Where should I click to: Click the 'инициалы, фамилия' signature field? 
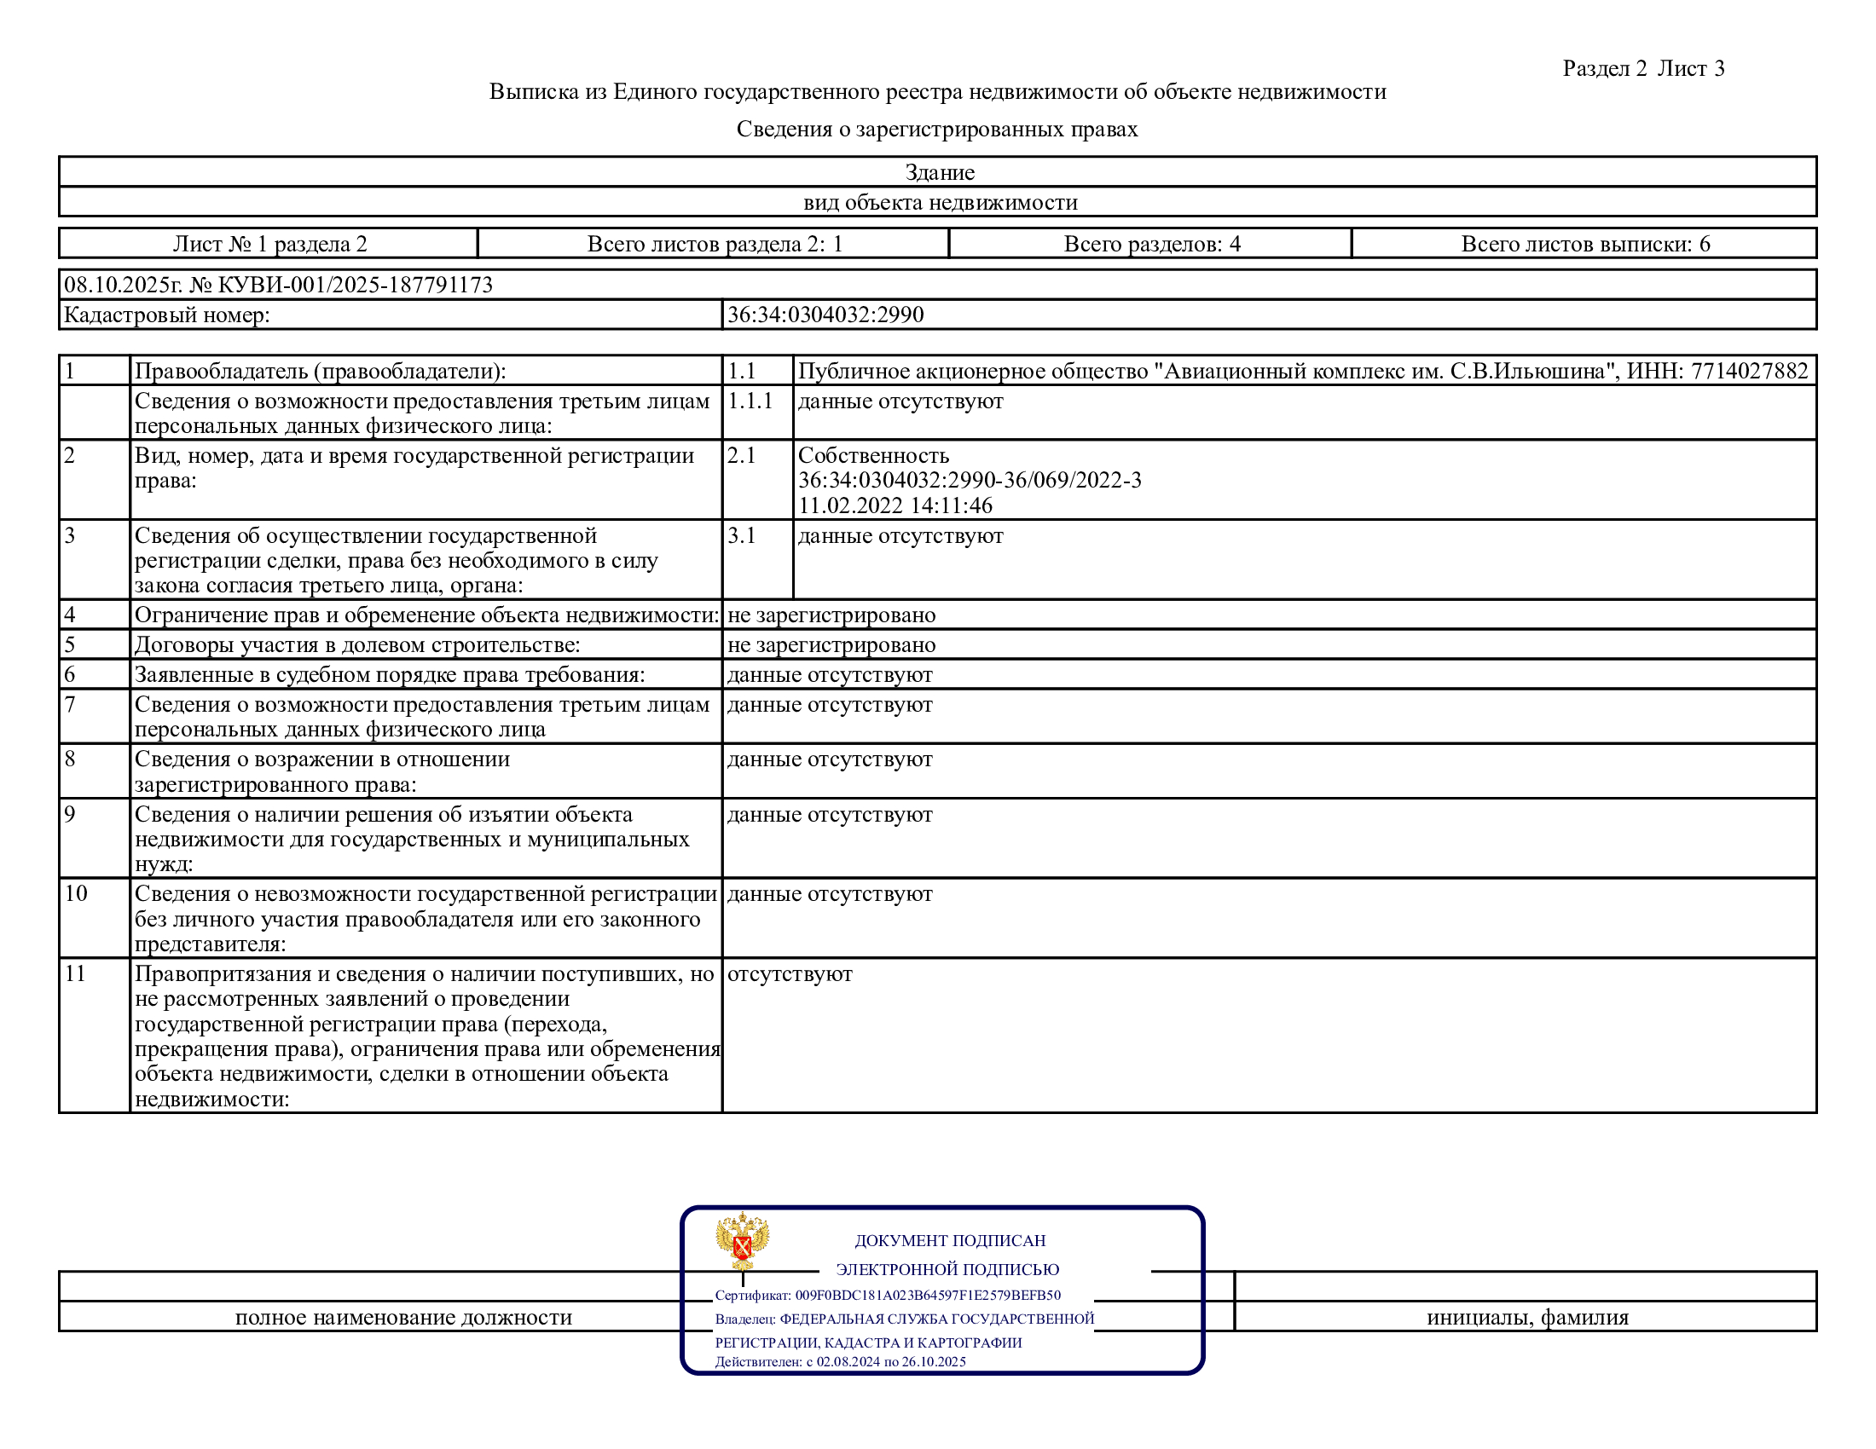1526,1317
